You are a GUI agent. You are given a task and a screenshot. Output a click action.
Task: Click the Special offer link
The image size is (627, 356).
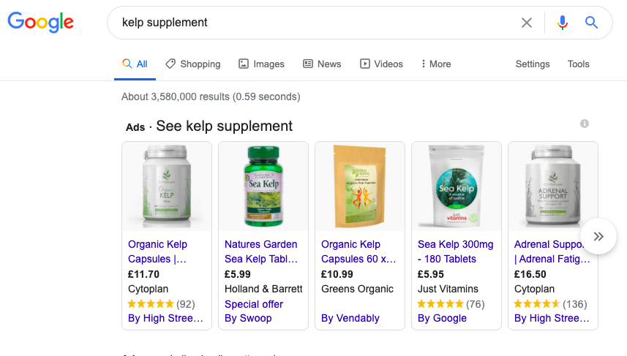pyautogui.click(x=254, y=304)
